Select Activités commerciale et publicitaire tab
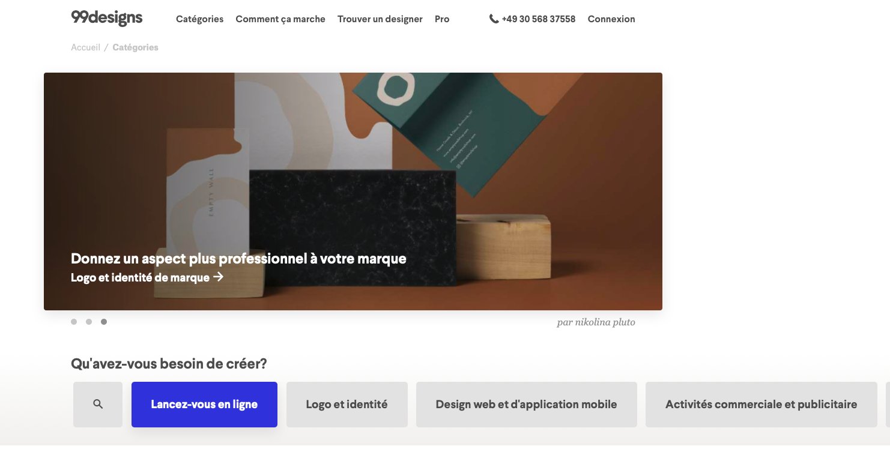Screen dimensions: 890x455 [761, 405]
